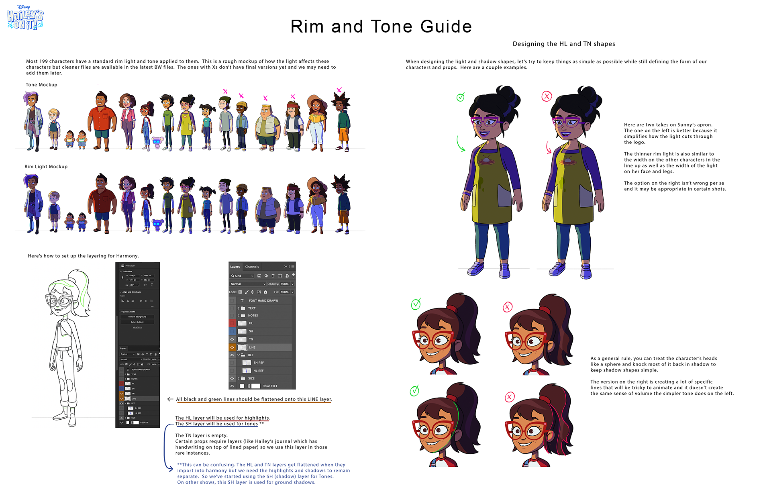Show the TEXT group in large Layers panel
Screen dimensions: 763x494
(232, 308)
